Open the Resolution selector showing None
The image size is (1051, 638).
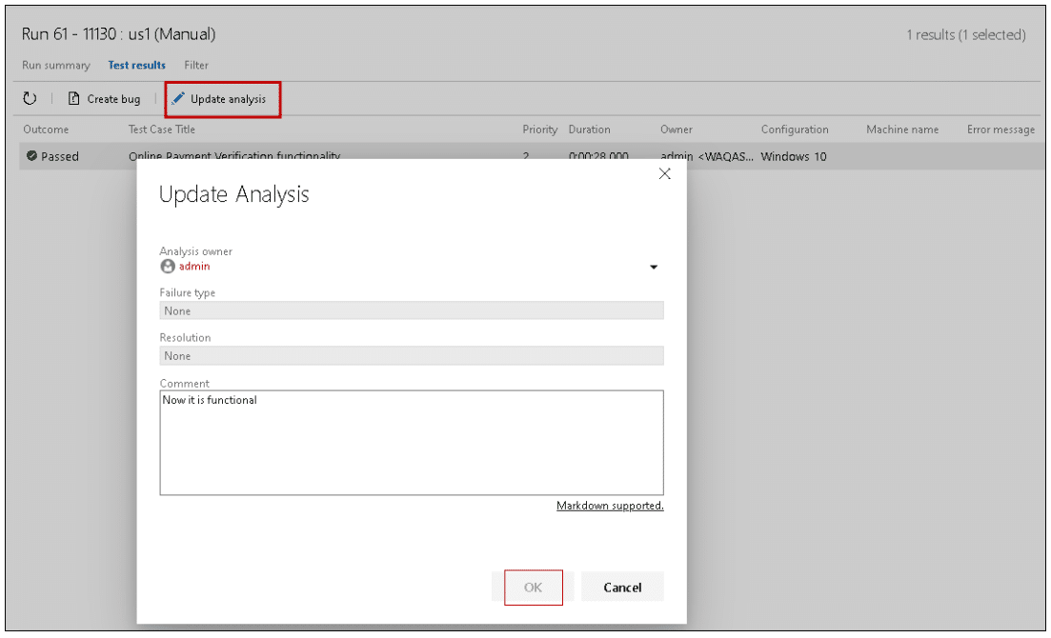point(412,355)
